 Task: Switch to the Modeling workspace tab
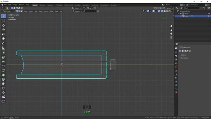point(42,5)
